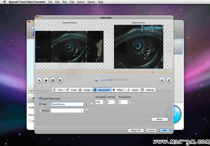Open the font settings T icon
Screen dimensions: 210x146
[x=86, y=104]
